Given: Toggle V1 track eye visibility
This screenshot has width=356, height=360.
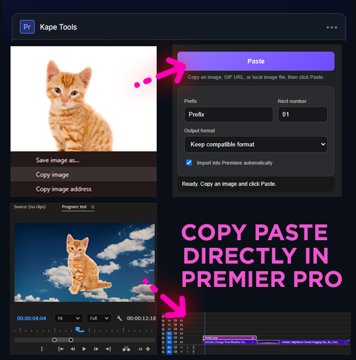Looking at the screenshot, I should tap(181, 342).
